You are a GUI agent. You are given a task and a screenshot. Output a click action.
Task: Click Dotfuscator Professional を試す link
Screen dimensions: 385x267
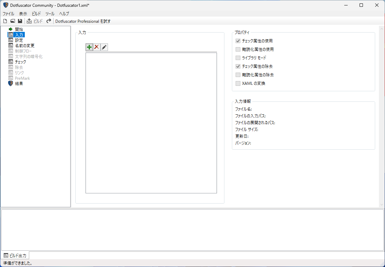[x=83, y=21]
